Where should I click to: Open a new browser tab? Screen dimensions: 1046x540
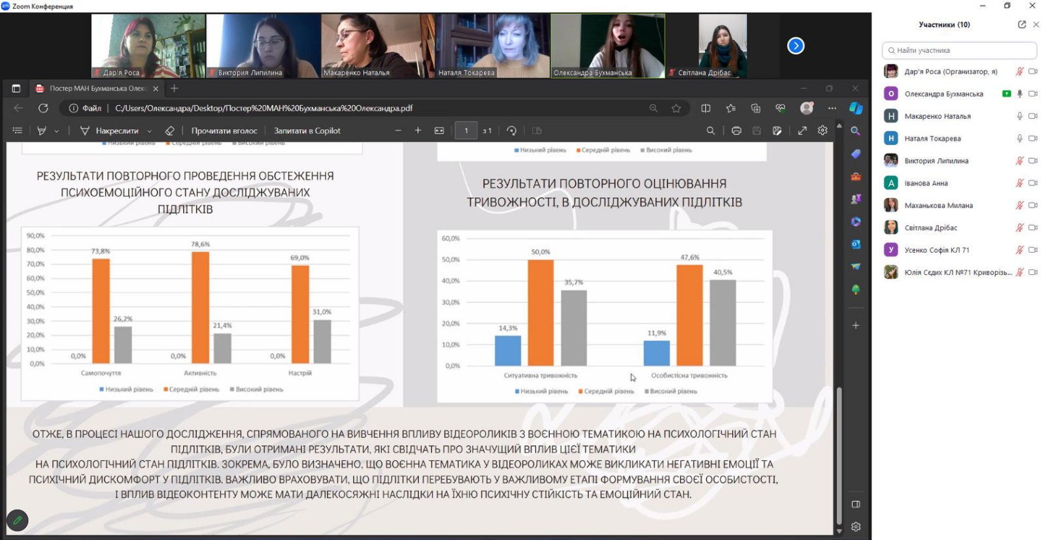click(175, 88)
